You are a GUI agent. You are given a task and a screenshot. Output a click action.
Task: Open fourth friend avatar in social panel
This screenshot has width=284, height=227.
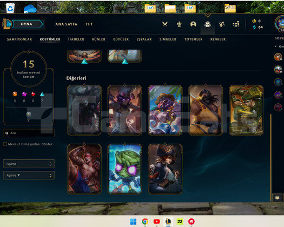tap(278, 95)
